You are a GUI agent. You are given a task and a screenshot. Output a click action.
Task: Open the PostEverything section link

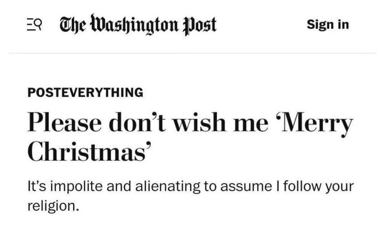click(x=85, y=92)
